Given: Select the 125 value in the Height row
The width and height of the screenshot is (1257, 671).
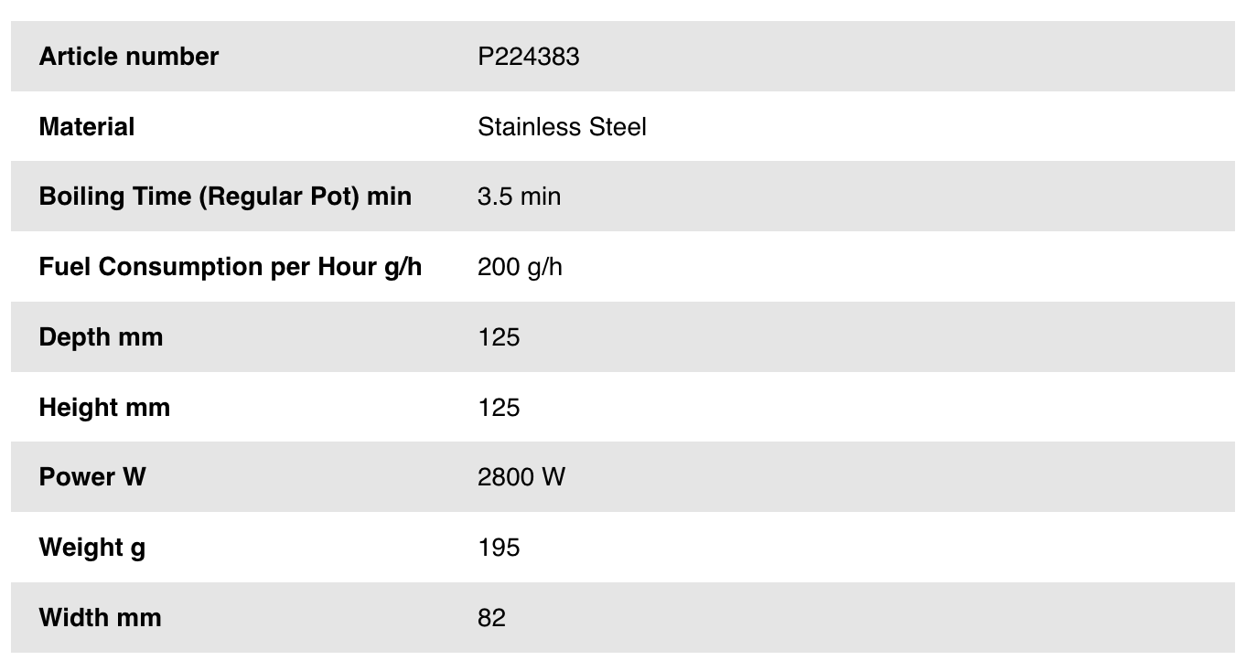Looking at the screenshot, I should tap(499, 407).
